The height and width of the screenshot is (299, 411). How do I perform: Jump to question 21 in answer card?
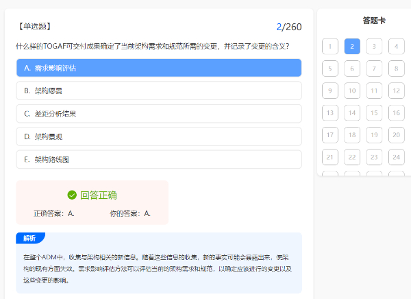330,157
